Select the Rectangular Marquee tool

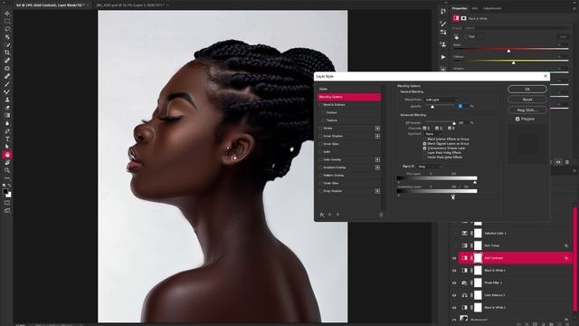[7, 21]
